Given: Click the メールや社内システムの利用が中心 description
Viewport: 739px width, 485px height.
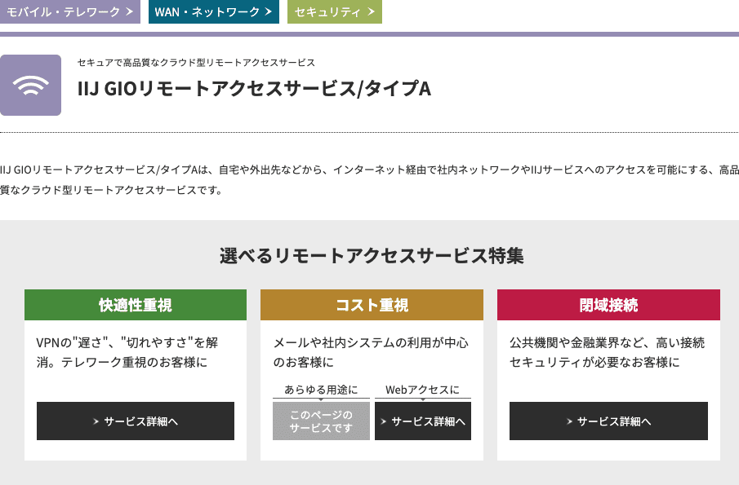Looking at the screenshot, I should pyautogui.click(x=371, y=352).
